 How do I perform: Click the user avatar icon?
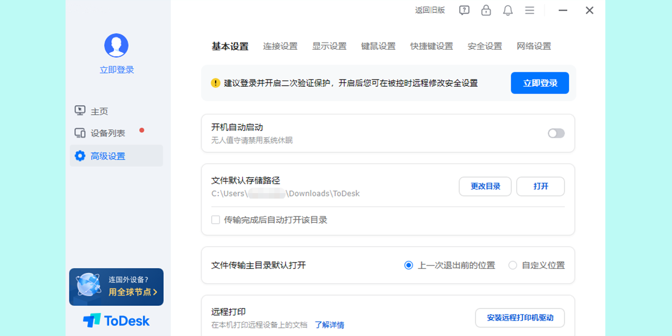pos(116,45)
